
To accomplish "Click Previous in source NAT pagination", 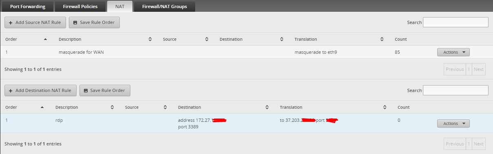I will (x=455, y=69).
